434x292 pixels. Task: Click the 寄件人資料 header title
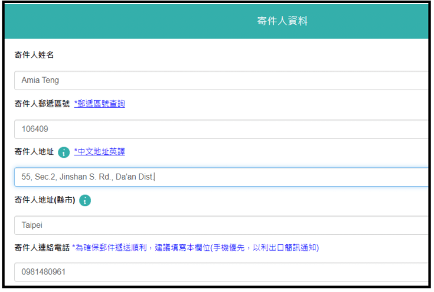pos(282,21)
